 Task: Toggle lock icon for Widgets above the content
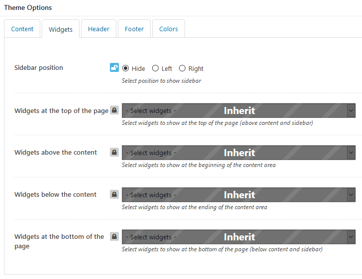click(x=114, y=152)
